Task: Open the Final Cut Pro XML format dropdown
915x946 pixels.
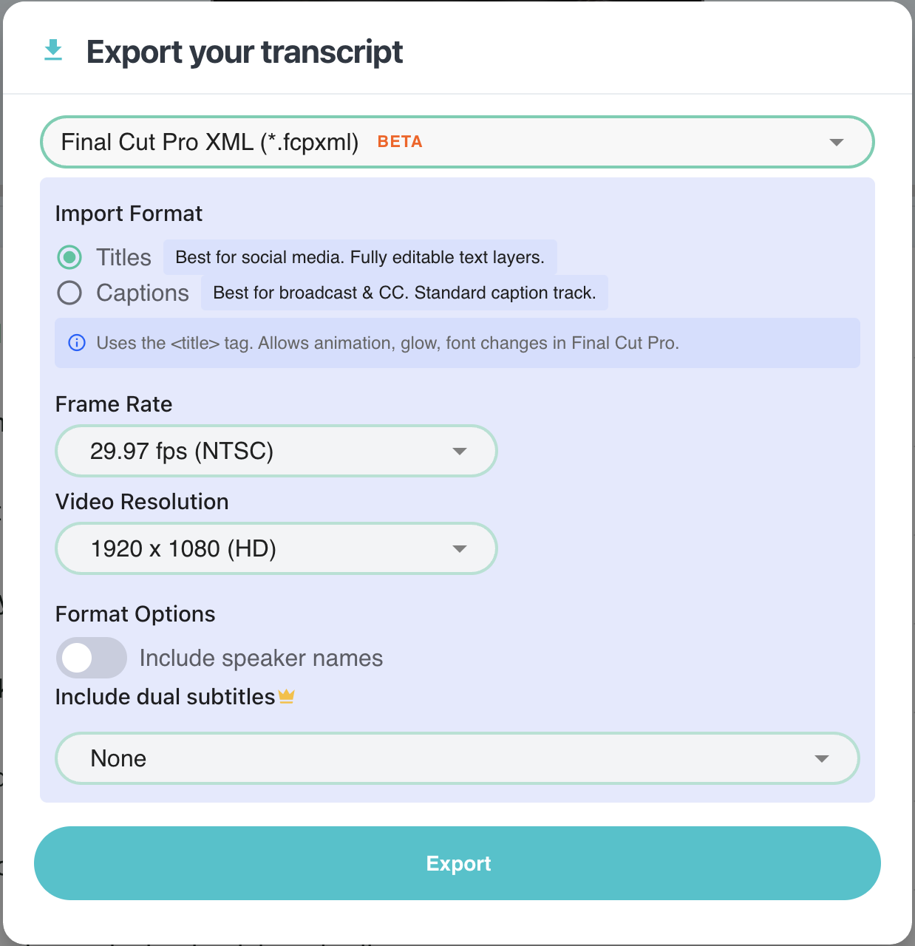Action: (457, 142)
